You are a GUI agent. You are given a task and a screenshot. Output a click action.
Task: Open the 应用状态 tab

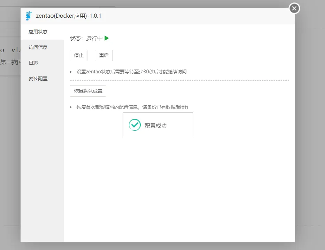point(42,32)
